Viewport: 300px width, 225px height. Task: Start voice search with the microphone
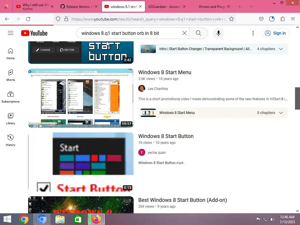pyautogui.click(x=218, y=33)
